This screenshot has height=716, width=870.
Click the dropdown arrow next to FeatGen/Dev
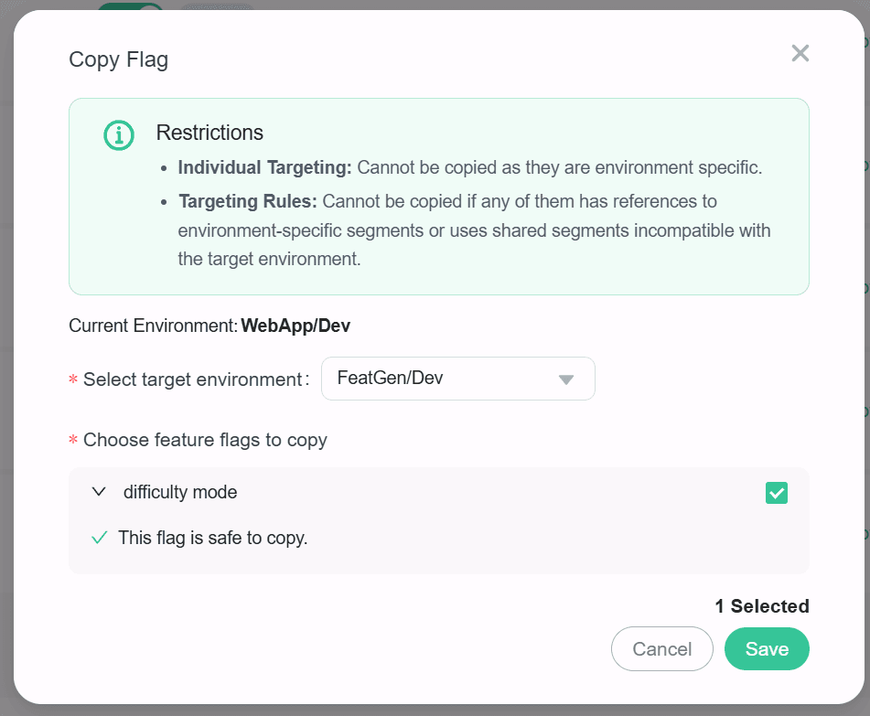565,379
